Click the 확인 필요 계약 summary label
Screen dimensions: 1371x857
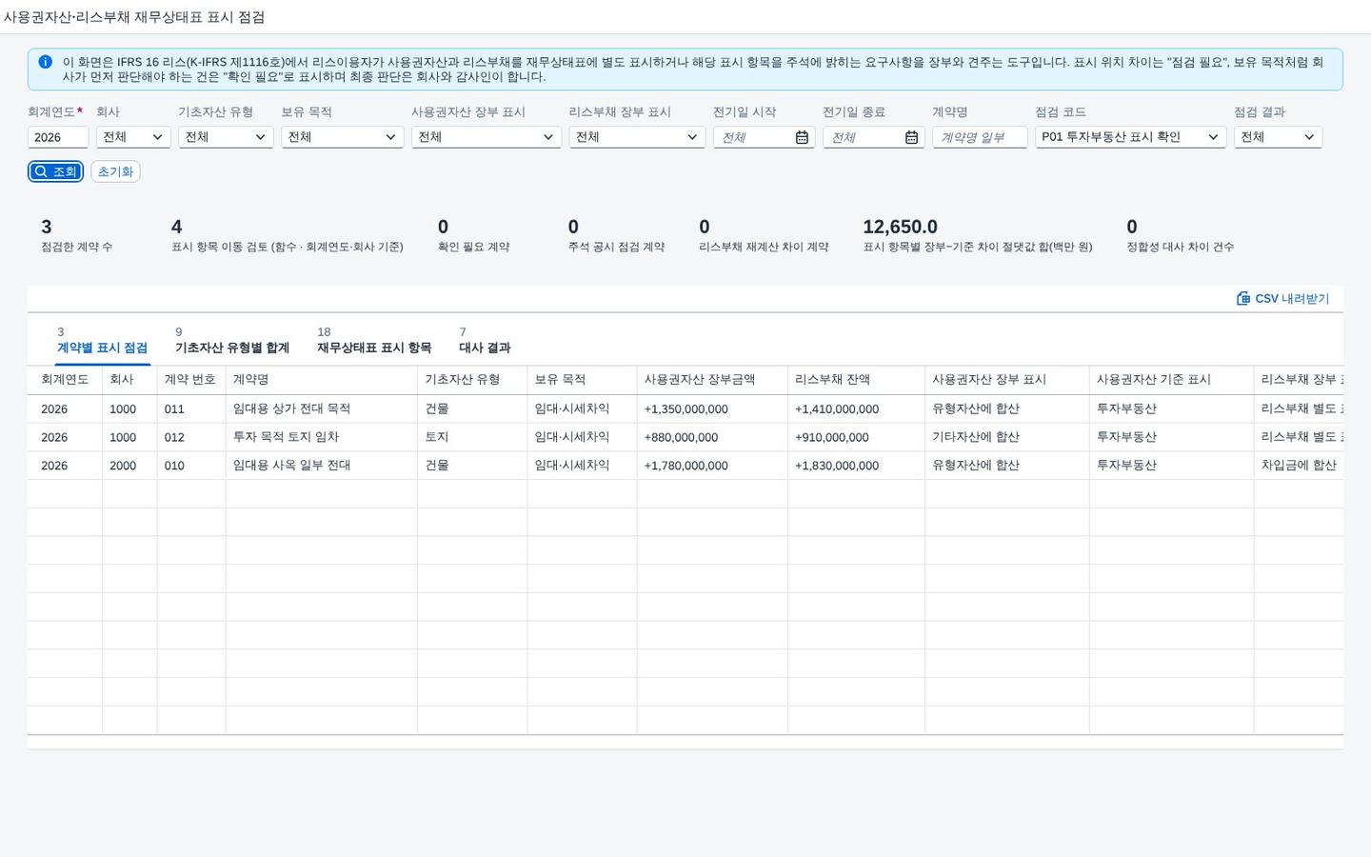click(x=473, y=247)
